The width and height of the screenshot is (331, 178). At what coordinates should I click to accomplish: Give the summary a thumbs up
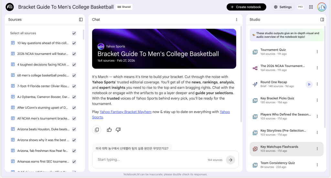click(109, 130)
